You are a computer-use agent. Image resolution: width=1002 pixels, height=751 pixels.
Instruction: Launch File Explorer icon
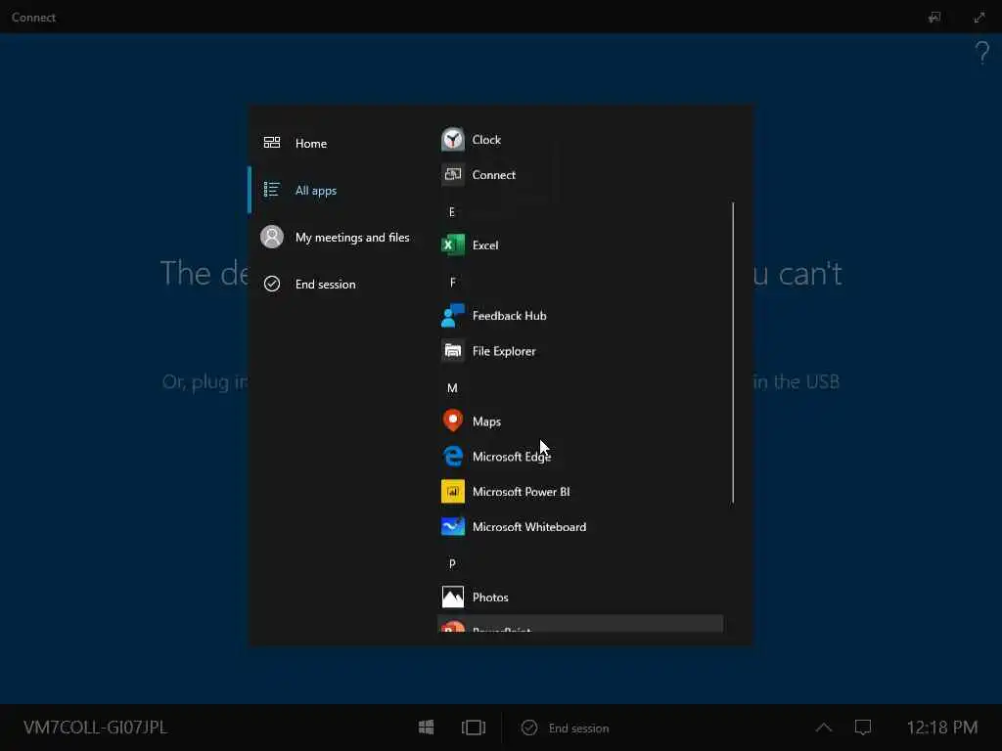point(452,351)
